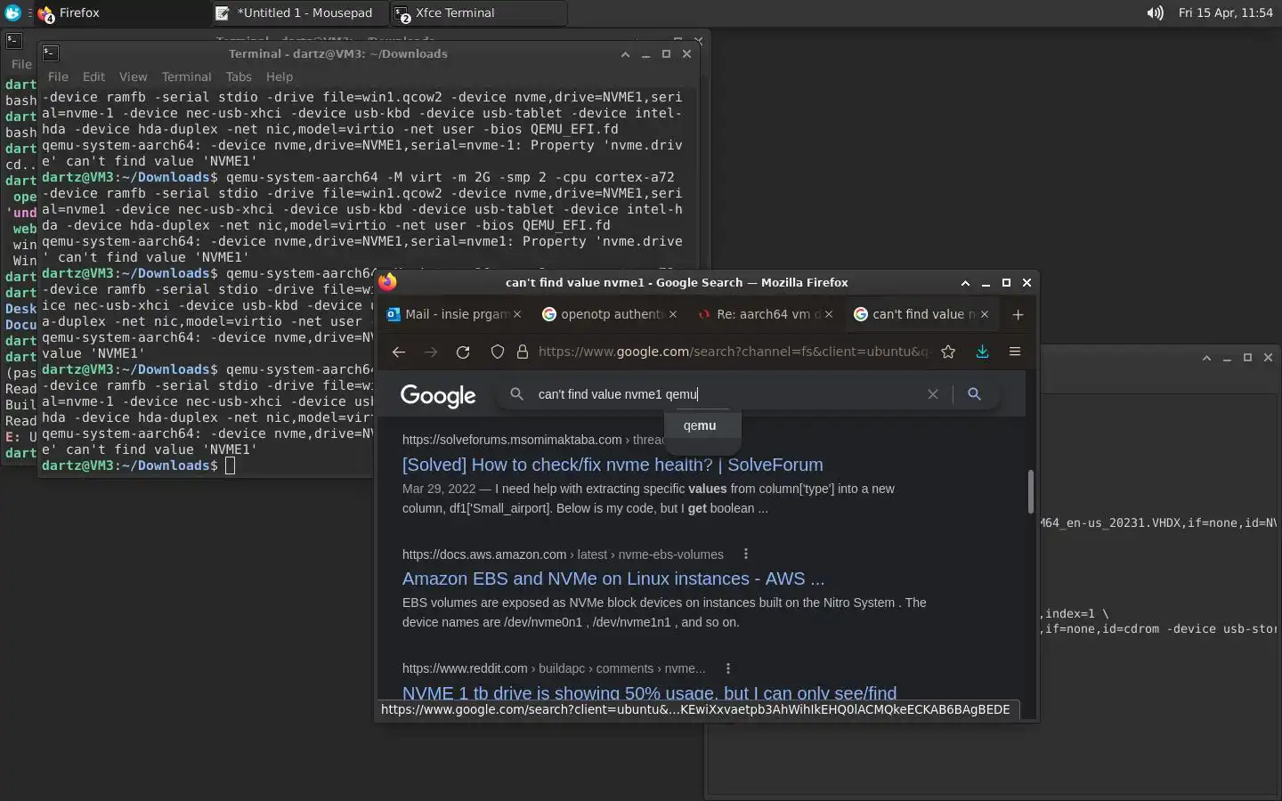This screenshot has width=1282, height=801.
Task: Bookmark this page with the star icon
Action: point(948,352)
